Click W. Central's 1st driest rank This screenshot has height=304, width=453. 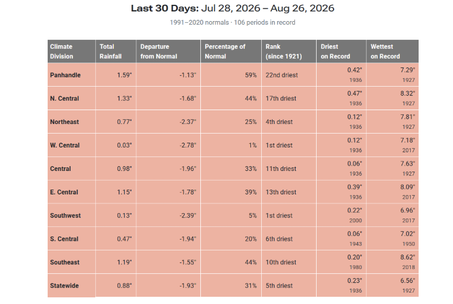279,145
